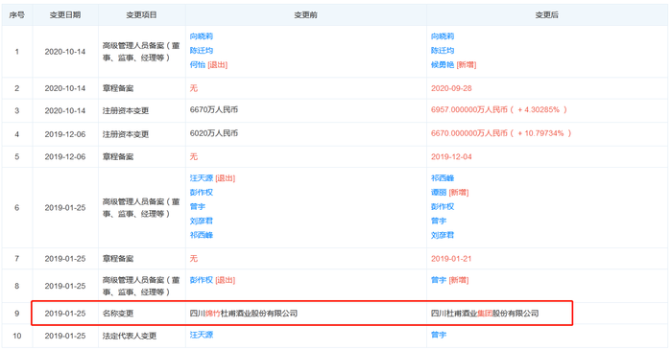Open 祁西峰 link in row 6 变更前 column
This screenshot has height=350, width=672.
[x=202, y=235]
